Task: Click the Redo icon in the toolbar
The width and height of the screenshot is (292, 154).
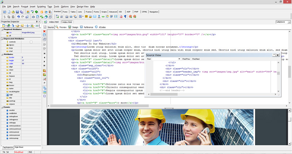Action: click(22, 16)
